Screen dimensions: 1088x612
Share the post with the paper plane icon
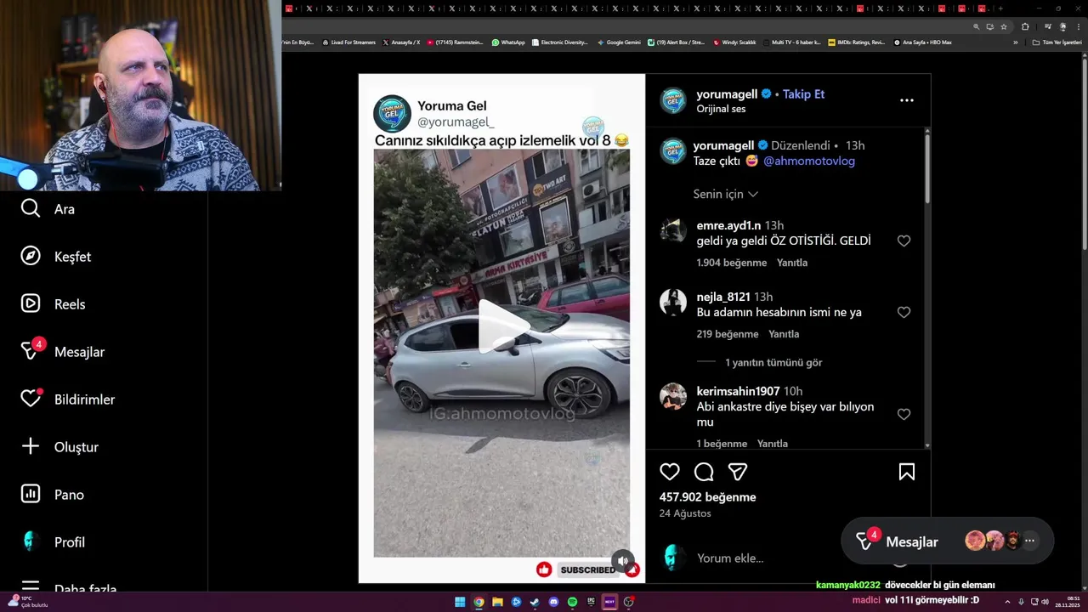[x=738, y=472]
